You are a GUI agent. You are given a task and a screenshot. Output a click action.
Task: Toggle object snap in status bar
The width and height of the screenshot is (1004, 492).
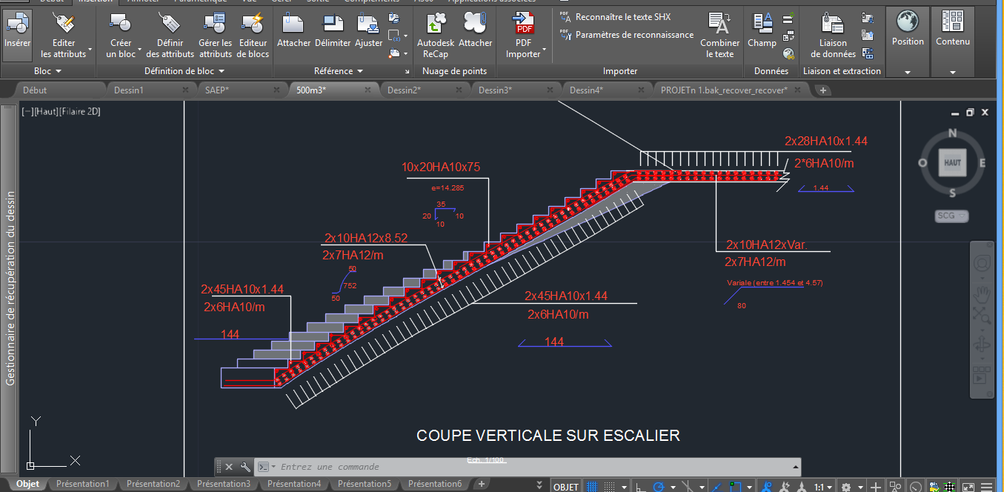coord(735,487)
